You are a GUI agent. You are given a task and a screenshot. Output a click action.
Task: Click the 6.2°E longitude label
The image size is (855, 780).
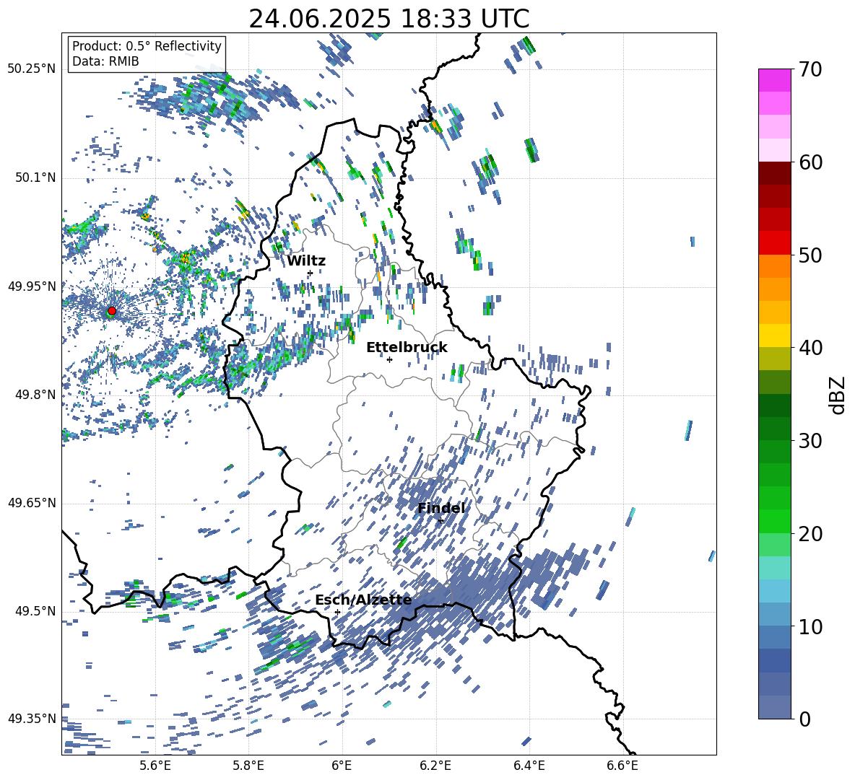click(x=435, y=766)
